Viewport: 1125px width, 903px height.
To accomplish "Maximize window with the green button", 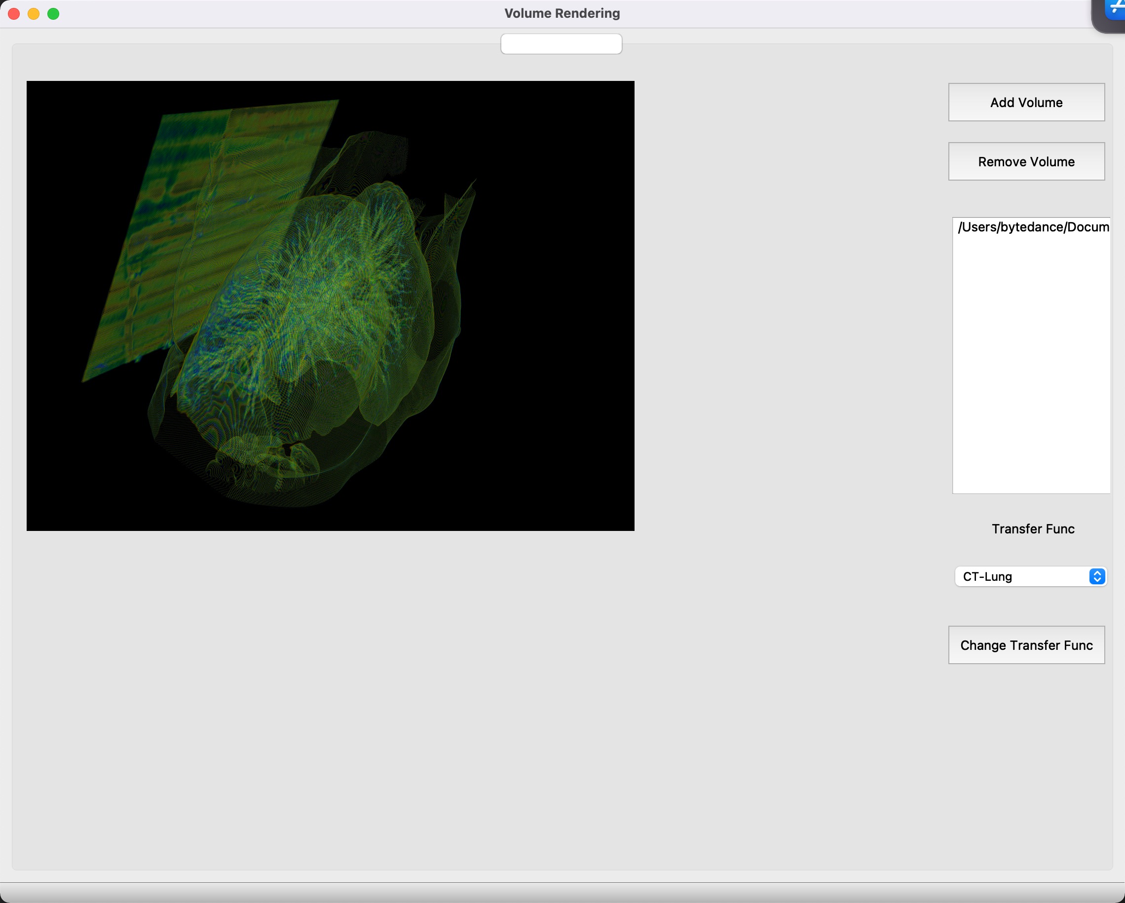I will 53,14.
